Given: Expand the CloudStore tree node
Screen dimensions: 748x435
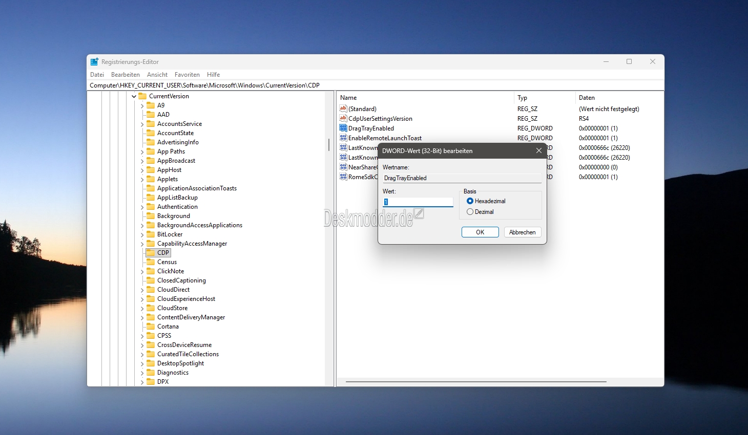Looking at the screenshot, I should click(142, 308).
